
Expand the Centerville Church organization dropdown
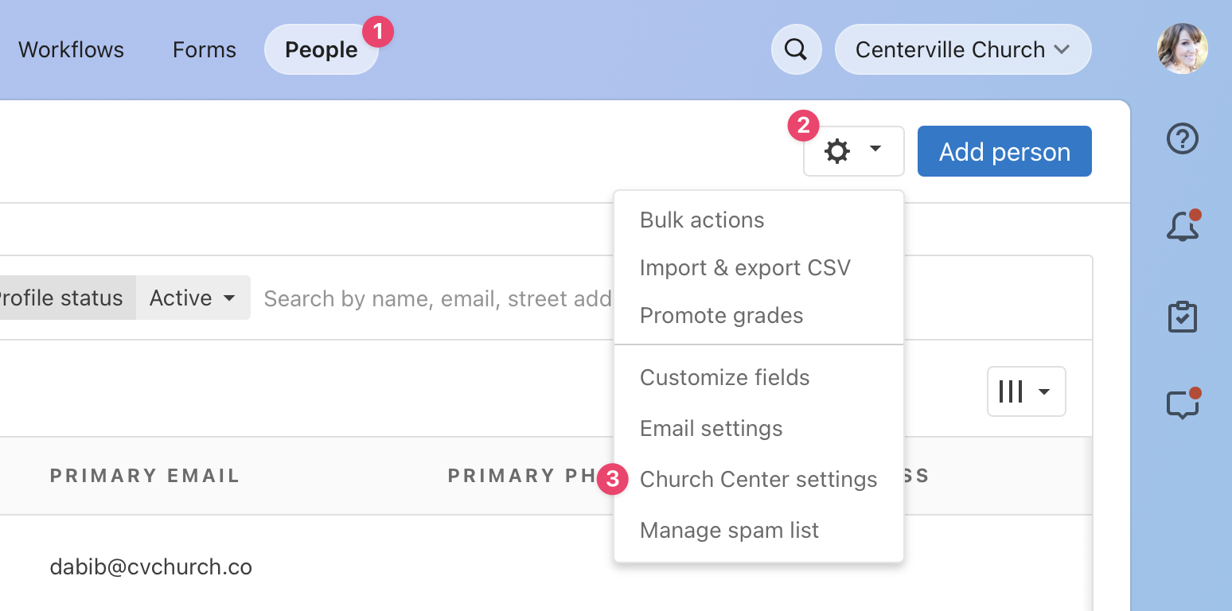[x=962, y=49]
